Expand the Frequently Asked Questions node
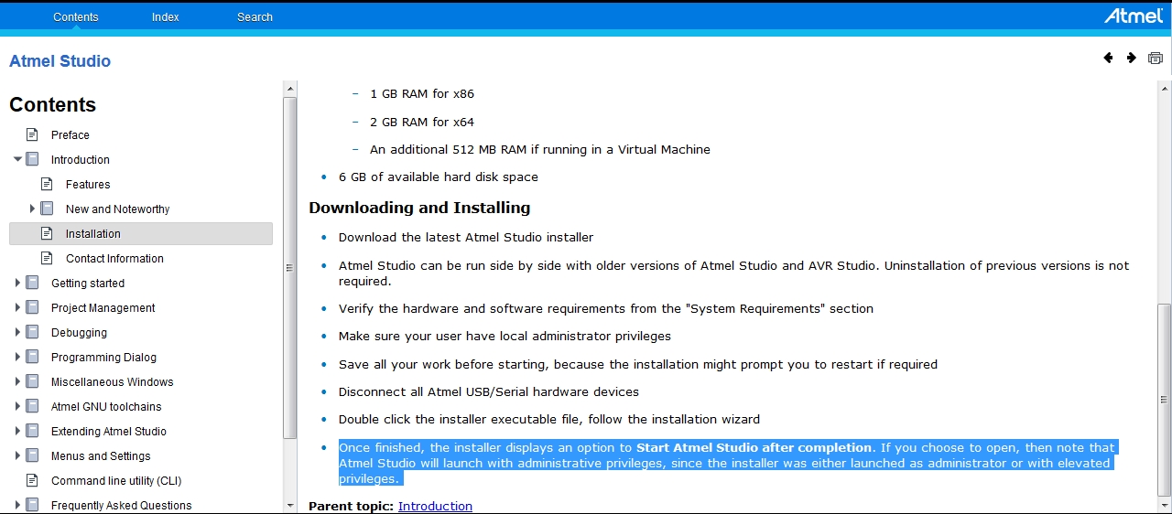The height and width of the screenshot is (514, 1172). click(x=17, y=505)
